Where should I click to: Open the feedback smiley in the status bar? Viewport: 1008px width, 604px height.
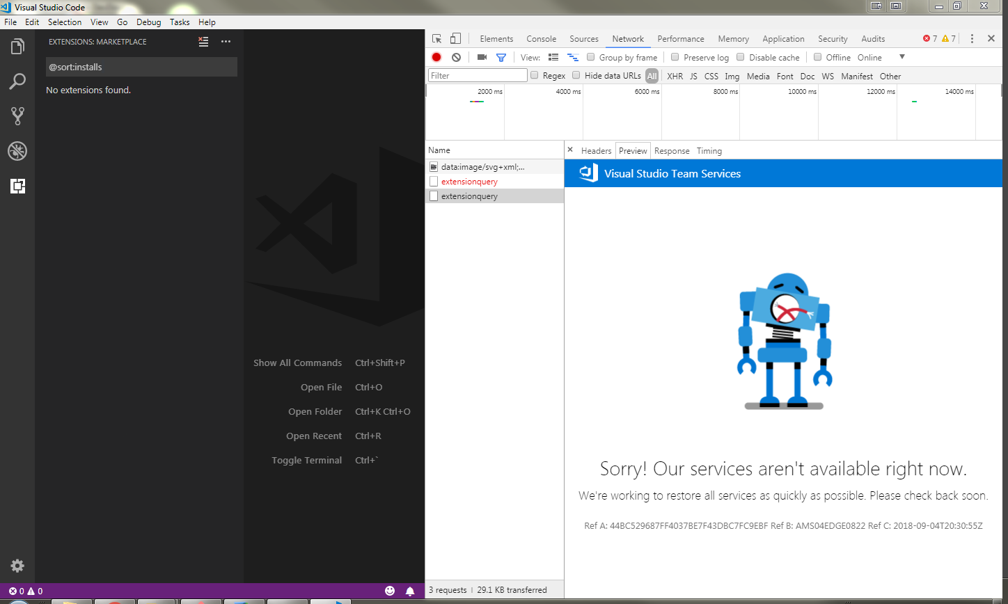tap(390, 591)
